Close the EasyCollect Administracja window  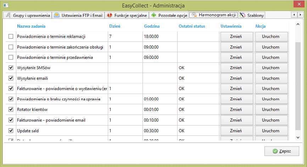pos(299,4)
